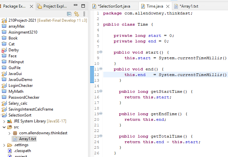Select the Face project
The height and width of the screenshot is (157, 228).
pos(13,56)
